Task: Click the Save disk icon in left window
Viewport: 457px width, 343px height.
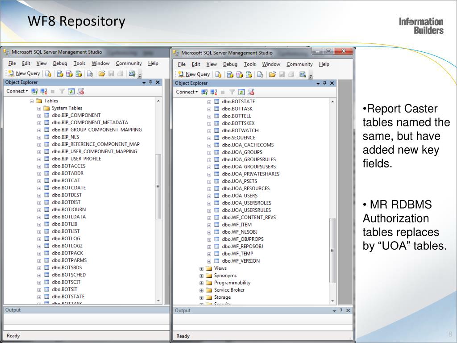Action: tap(111, 74)
